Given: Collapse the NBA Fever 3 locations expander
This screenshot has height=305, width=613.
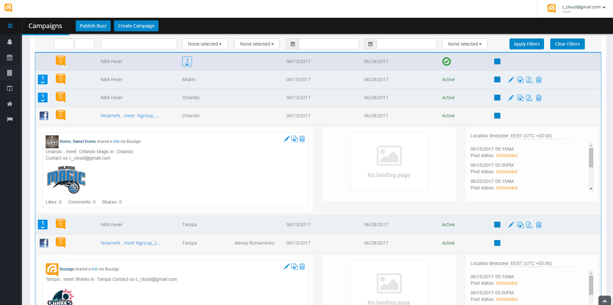Looking at the screenshot, I should point(187,61).
